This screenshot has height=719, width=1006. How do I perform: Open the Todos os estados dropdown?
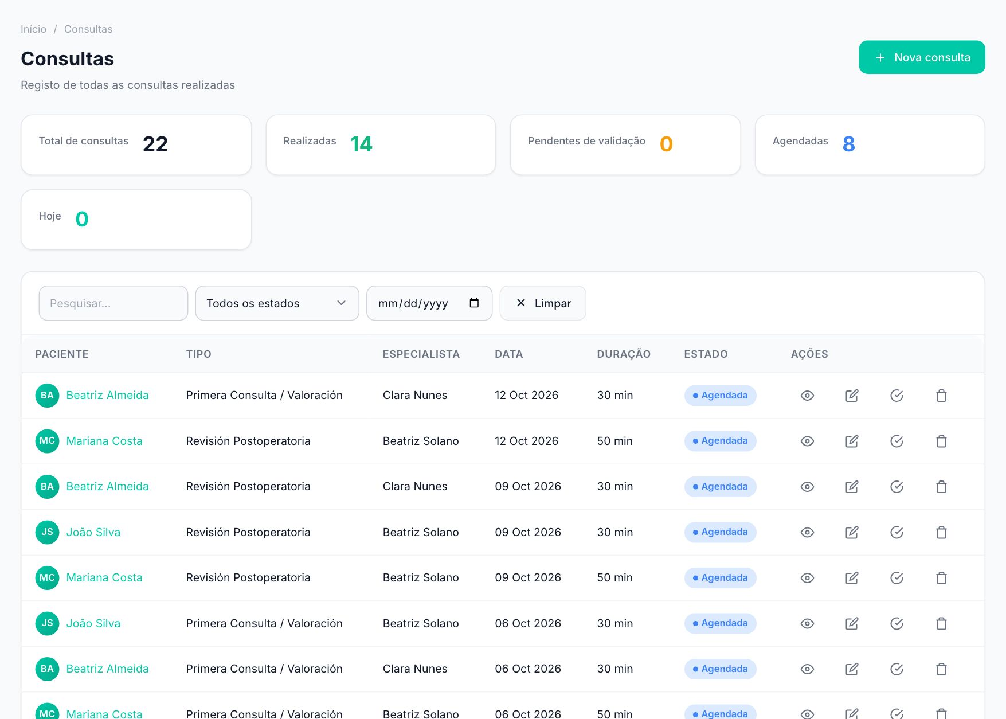click(277, 303)
